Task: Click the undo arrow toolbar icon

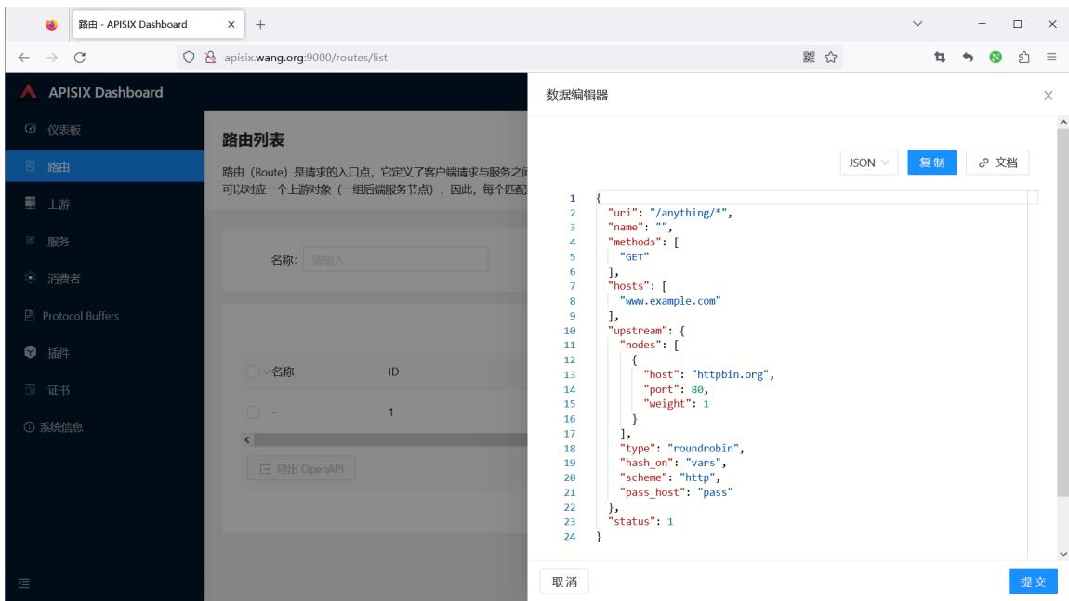Action: tap(968, 58)
